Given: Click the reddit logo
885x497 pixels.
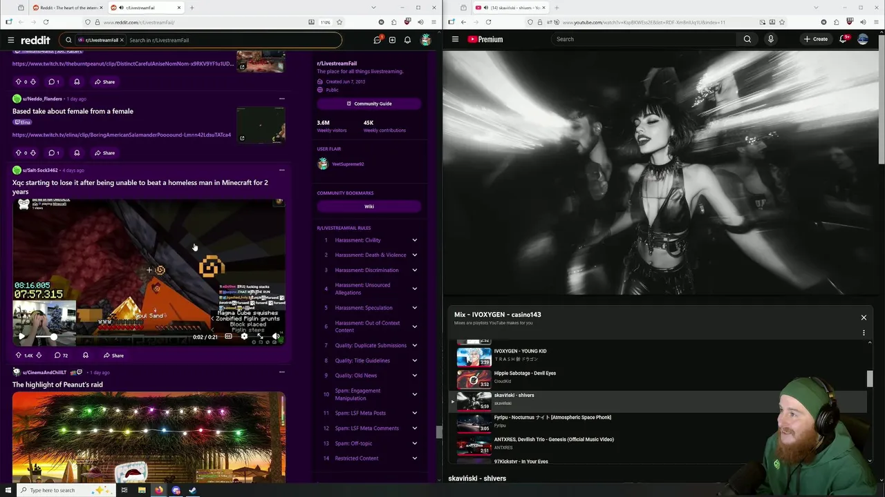Looking at the screenshot, I should click(x=35, y=40).
